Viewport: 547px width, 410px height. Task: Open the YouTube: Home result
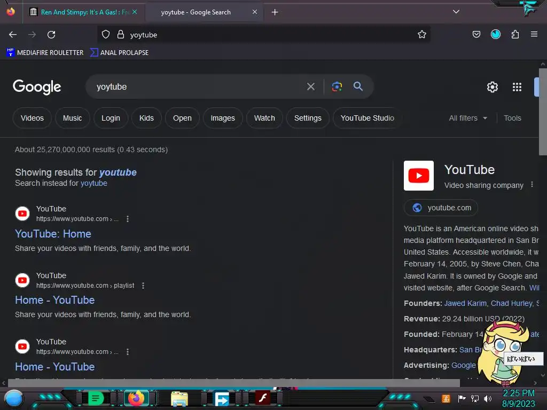[53, 234]
